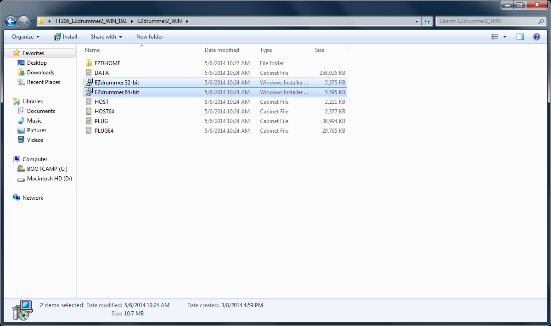This screenshot has width=551, height=326.
Task: Click the folder icon in address bar
Action: [x=41, y=21]
